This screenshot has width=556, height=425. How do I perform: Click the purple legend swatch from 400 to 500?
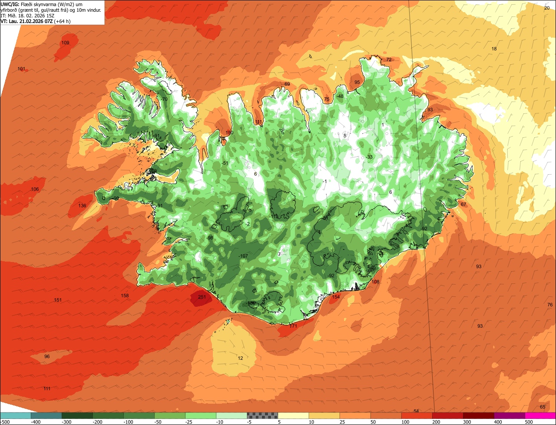509,415
